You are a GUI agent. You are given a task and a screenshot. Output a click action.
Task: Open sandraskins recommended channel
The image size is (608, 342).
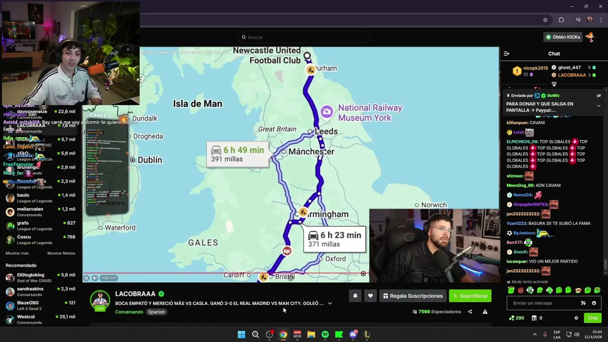[41, 291]
